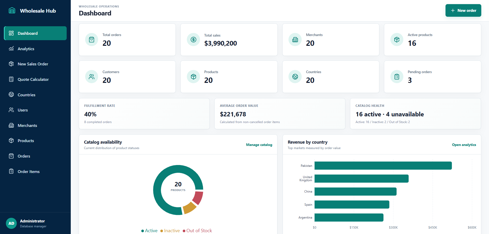This screenshot has width=489, height=234.
Task: Click the 'Catalog availability' heading
Action: [103, 142]
